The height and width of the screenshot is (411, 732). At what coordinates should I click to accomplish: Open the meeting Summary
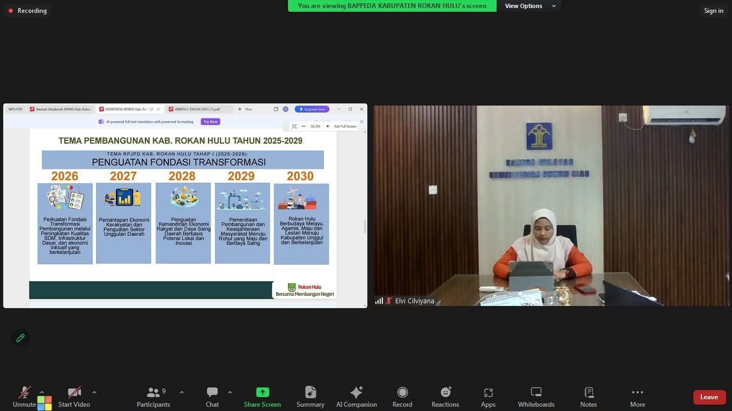coord(310,397)
